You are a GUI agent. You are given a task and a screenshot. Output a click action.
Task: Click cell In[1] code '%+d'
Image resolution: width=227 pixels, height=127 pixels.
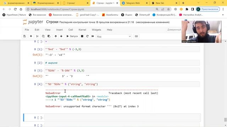click(122, 49)
